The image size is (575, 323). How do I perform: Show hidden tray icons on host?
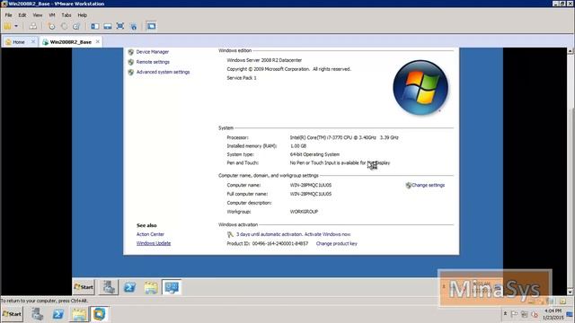tap(505, 314)
